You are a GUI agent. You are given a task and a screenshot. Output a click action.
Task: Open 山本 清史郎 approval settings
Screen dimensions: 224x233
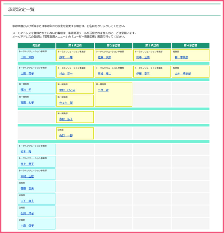pyautogui.click(x=183, y=74)
